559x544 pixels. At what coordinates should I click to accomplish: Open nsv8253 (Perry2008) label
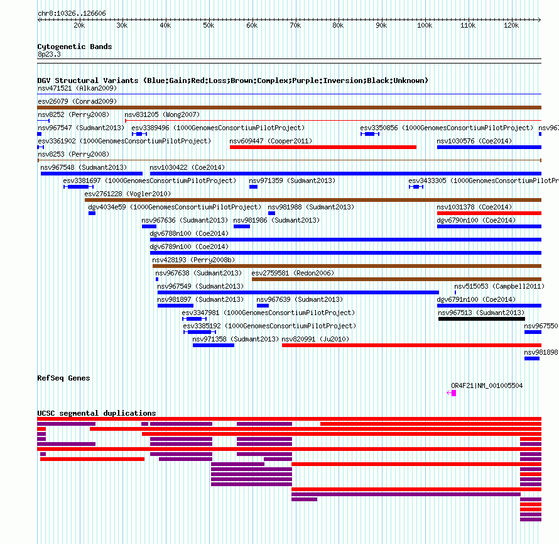[73, 154]
